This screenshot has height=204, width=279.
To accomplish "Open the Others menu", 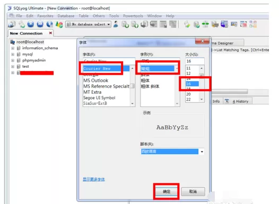I will click(x=99, y=16).
